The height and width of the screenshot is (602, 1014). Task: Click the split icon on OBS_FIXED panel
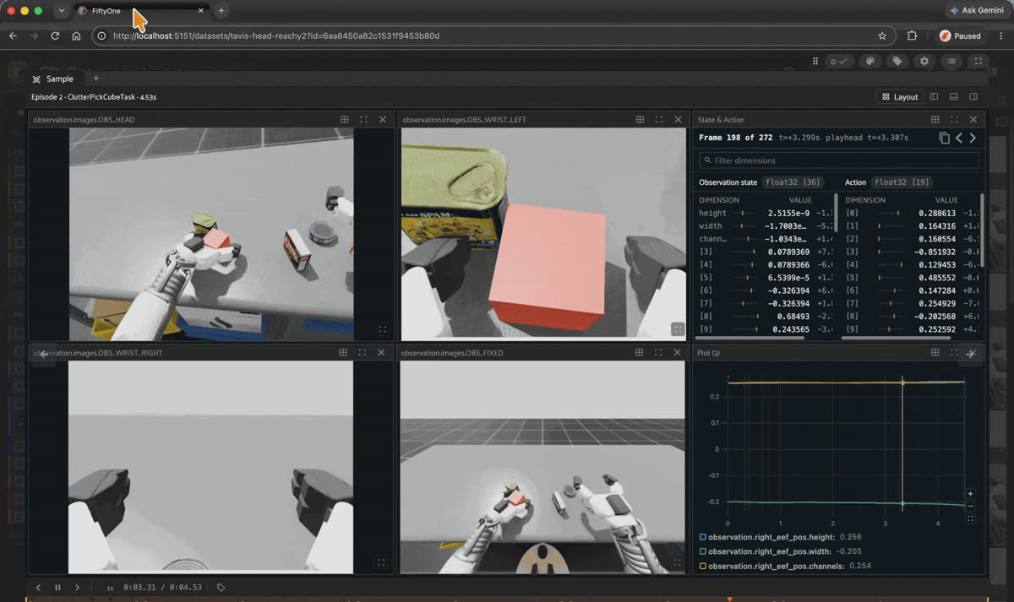click(x=640, y=352)
